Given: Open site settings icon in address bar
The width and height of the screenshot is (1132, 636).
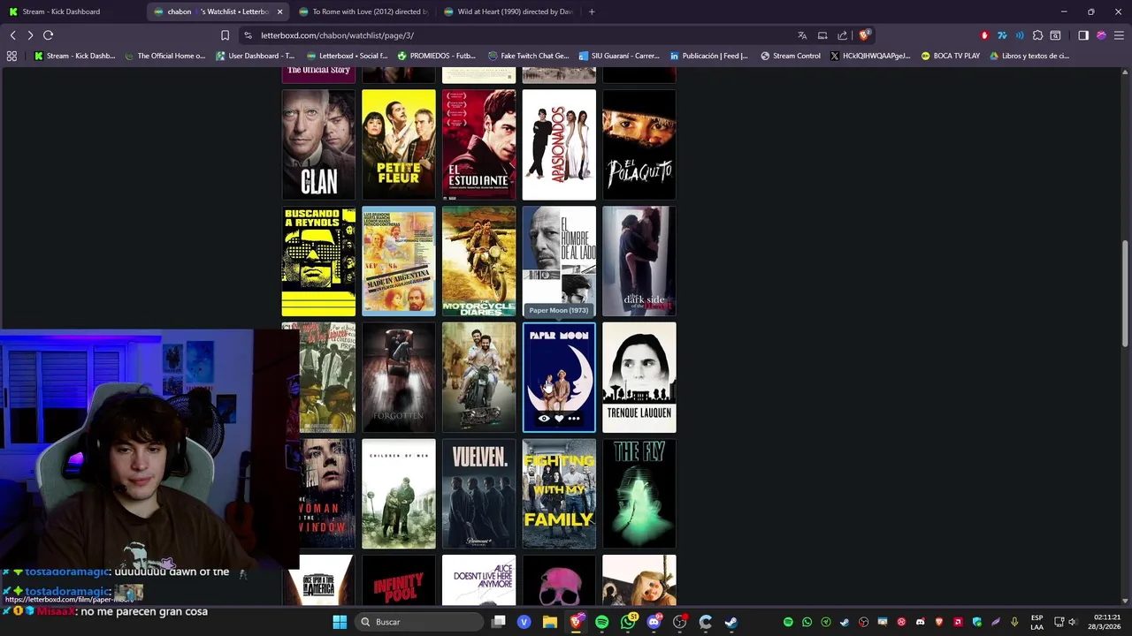Looking at the screenshot, I should pos(249,35).
